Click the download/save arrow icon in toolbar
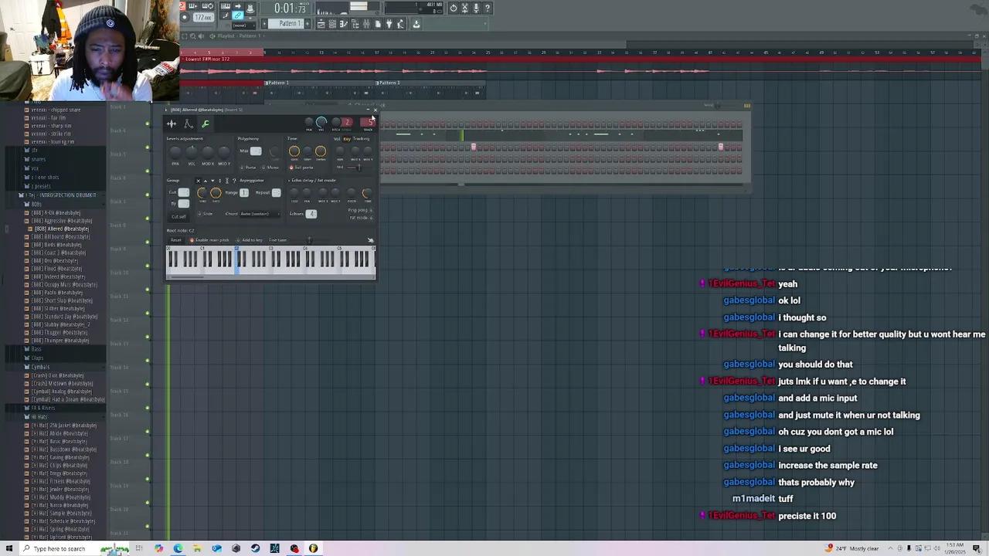This screenshot has width=989, height=556. [416, 24]
